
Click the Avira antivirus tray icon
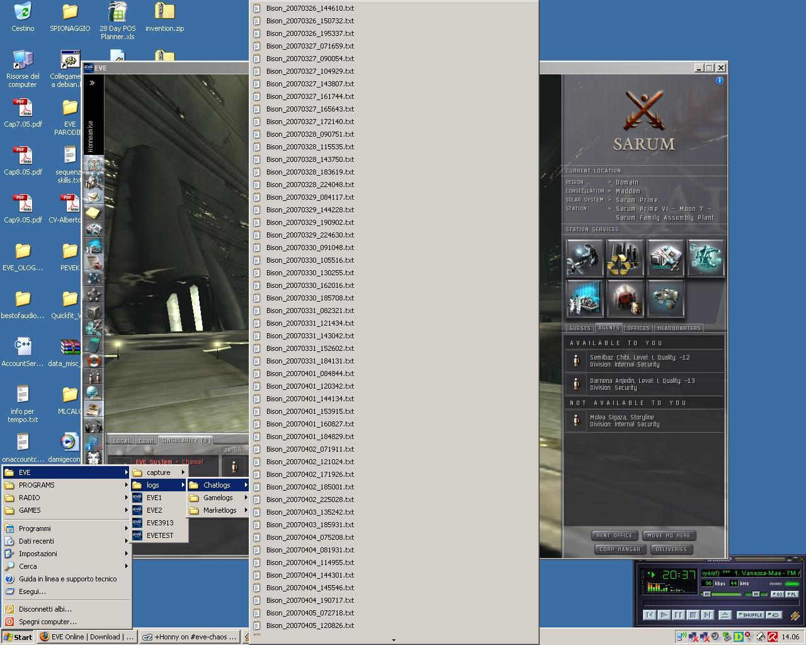pos(773,637)
